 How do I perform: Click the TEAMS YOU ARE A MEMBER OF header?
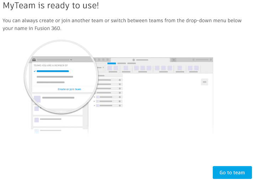(x=51, y=65)
